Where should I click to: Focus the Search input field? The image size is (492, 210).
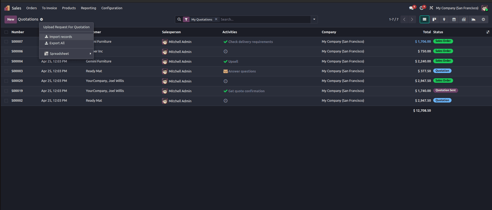tap(265, 19)
